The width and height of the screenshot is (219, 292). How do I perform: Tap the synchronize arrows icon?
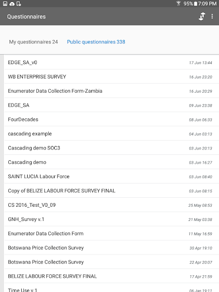202,16
